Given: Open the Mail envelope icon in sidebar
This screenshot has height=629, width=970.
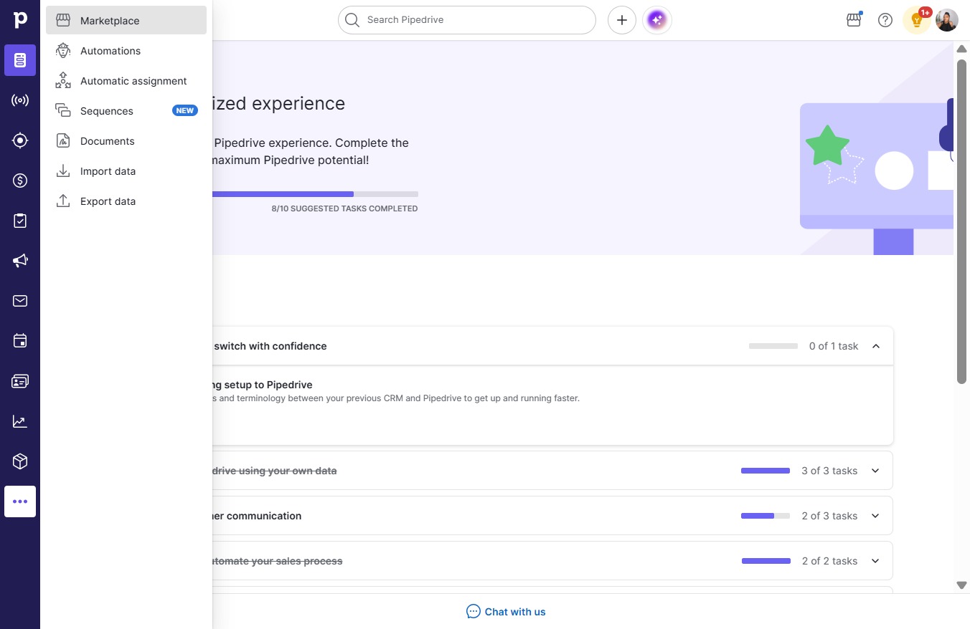Looking at the screenshot, I should click(x=20, y=301).
